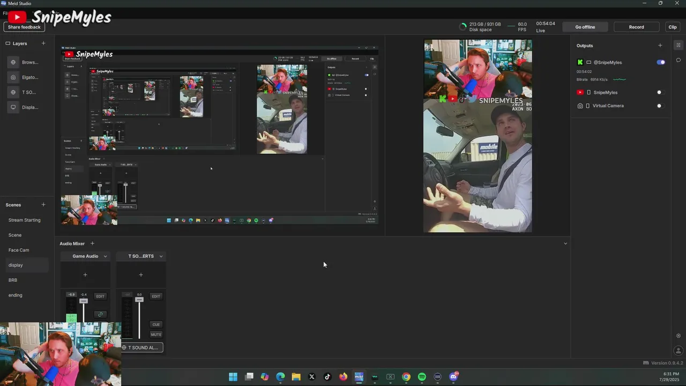
Task: Toggle CUE on the T SO...ERTS track
Action: (x=156, y=324)
